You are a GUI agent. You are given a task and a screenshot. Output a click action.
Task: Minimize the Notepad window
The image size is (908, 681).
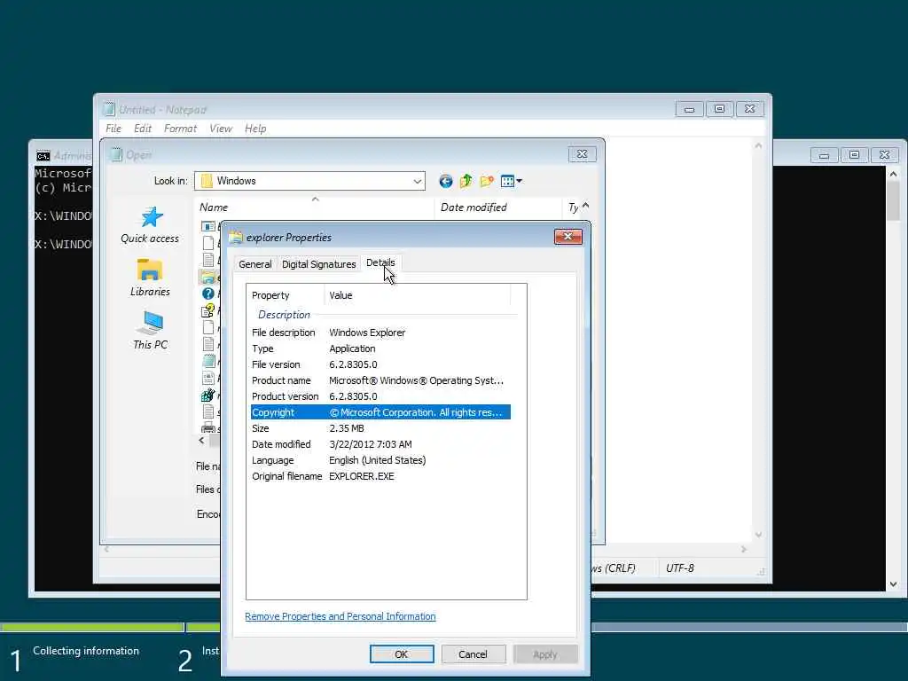[689, 109]
